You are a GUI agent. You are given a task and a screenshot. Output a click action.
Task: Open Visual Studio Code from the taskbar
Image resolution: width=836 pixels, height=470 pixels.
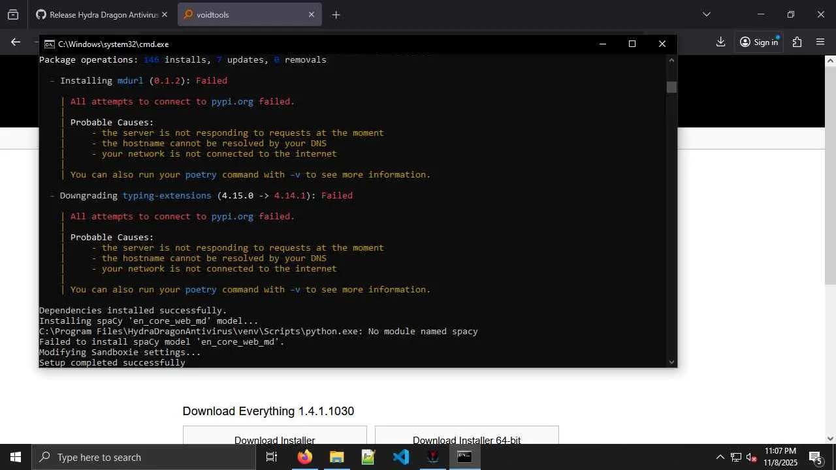(x=400, y=457)
